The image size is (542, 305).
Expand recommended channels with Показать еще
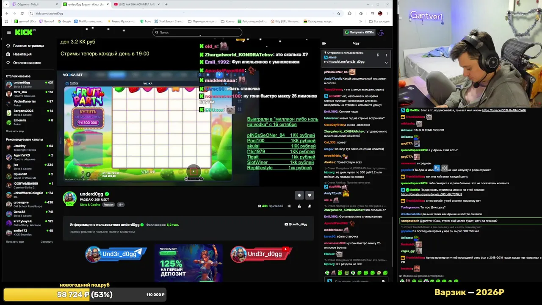click(x=15, y=241)
